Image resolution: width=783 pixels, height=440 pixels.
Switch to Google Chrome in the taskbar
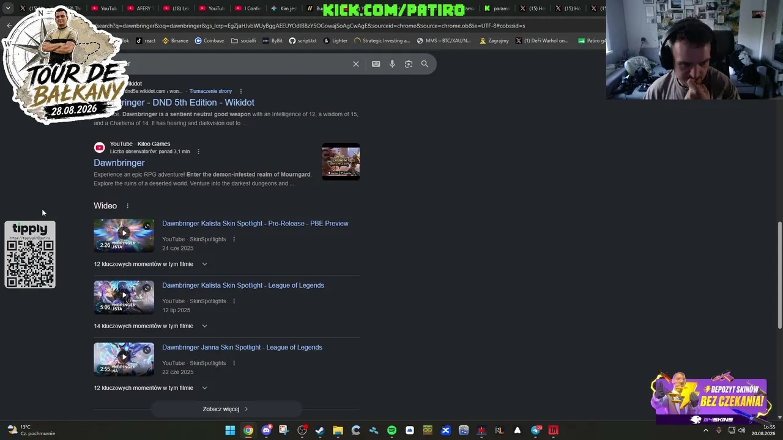pos(248,430)
